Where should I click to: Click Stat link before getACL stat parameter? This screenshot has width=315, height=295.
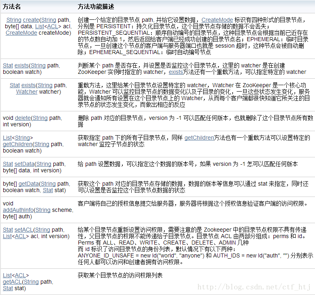point(8,288)
